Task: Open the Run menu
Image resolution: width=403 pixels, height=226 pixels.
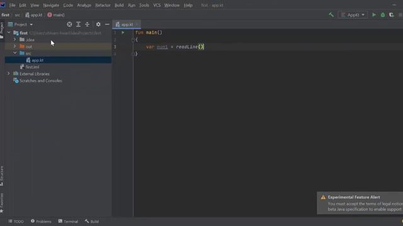Action: (x=132, y=5)
